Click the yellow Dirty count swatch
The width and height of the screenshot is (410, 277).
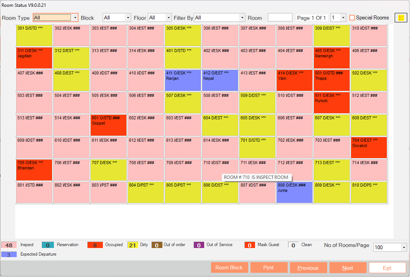pos(132,245)
